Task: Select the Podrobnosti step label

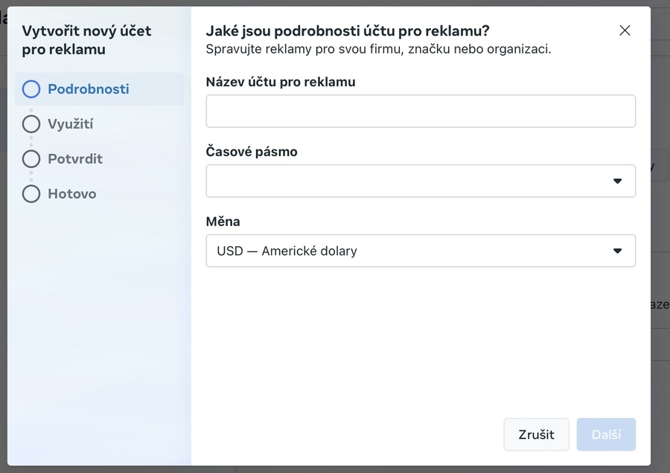Action: point(89,89)
